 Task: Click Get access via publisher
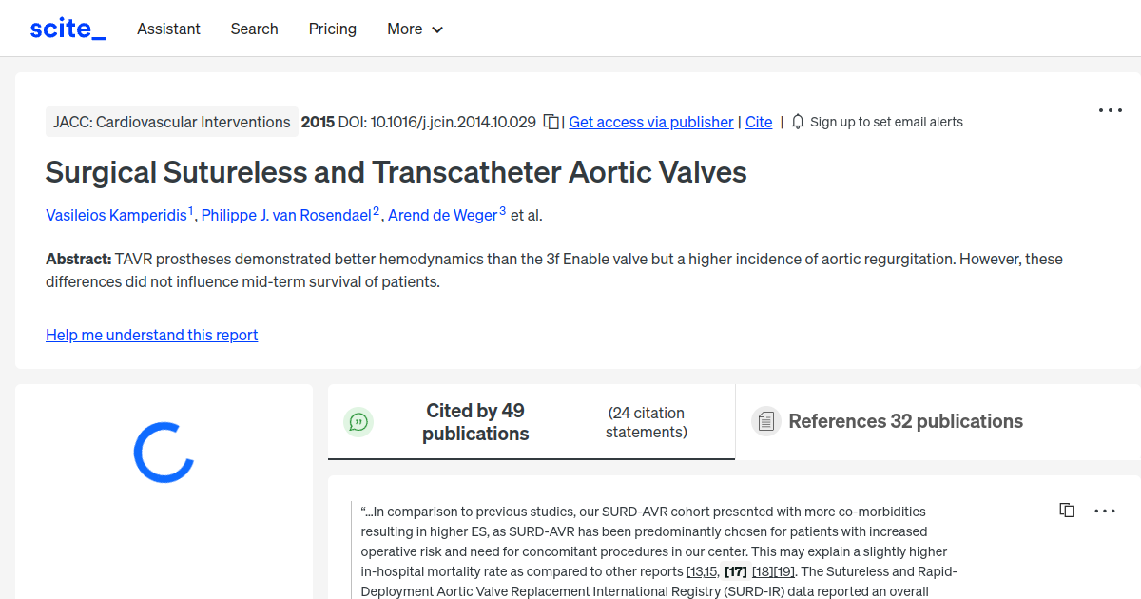tap(650, 122)
